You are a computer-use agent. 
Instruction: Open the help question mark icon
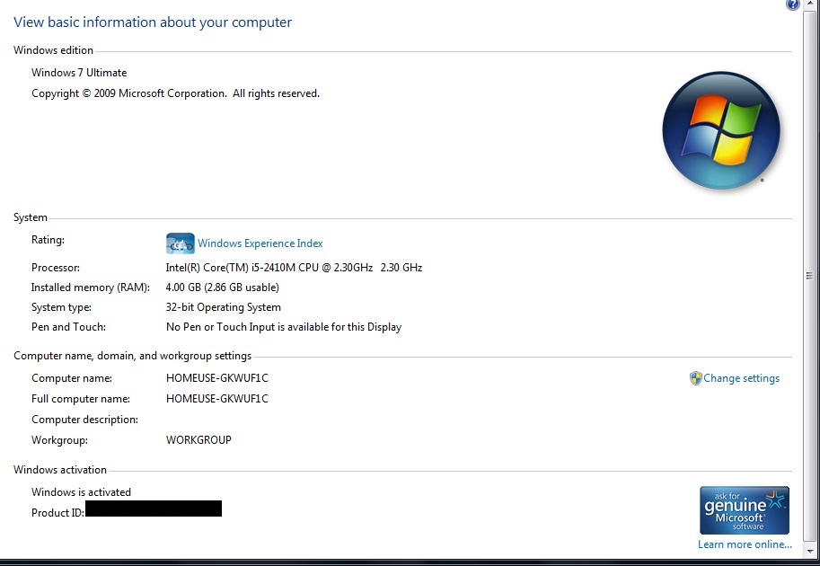tap(793, 4)
